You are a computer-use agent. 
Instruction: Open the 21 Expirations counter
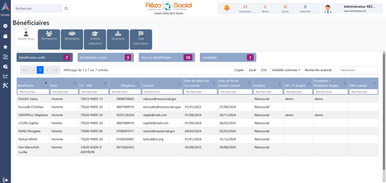[245, 8]
